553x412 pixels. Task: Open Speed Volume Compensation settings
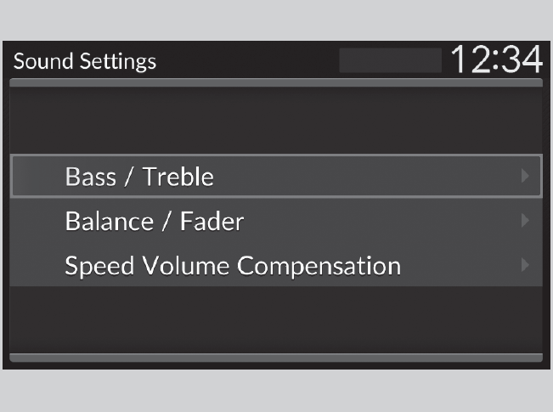[275, 266]
